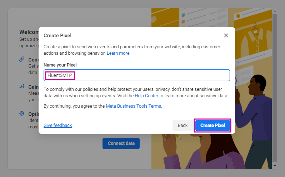Click the 'Name your Pixel' label
The image size is (285, 177).
(x=60, y=65)
